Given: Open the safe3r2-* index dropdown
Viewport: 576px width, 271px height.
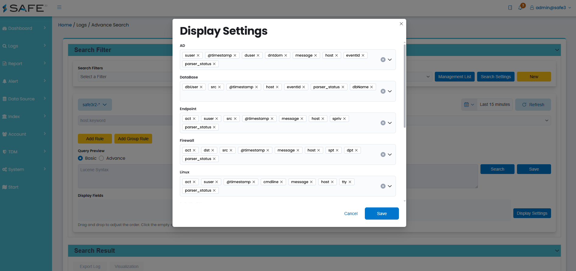Looking at the screenshot, I should click(x=95, y=105).
